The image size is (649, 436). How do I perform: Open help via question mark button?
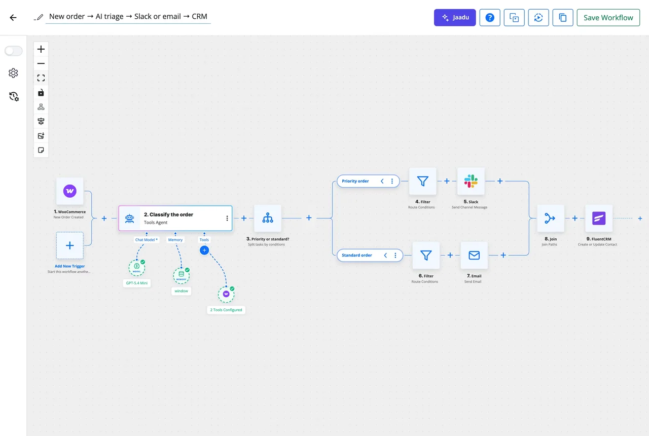pos(490,17)
